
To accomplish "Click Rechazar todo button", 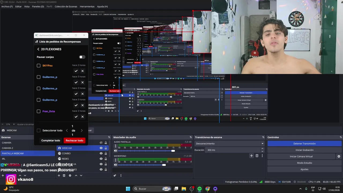I will pyautogui.click(x=74, y=140).
